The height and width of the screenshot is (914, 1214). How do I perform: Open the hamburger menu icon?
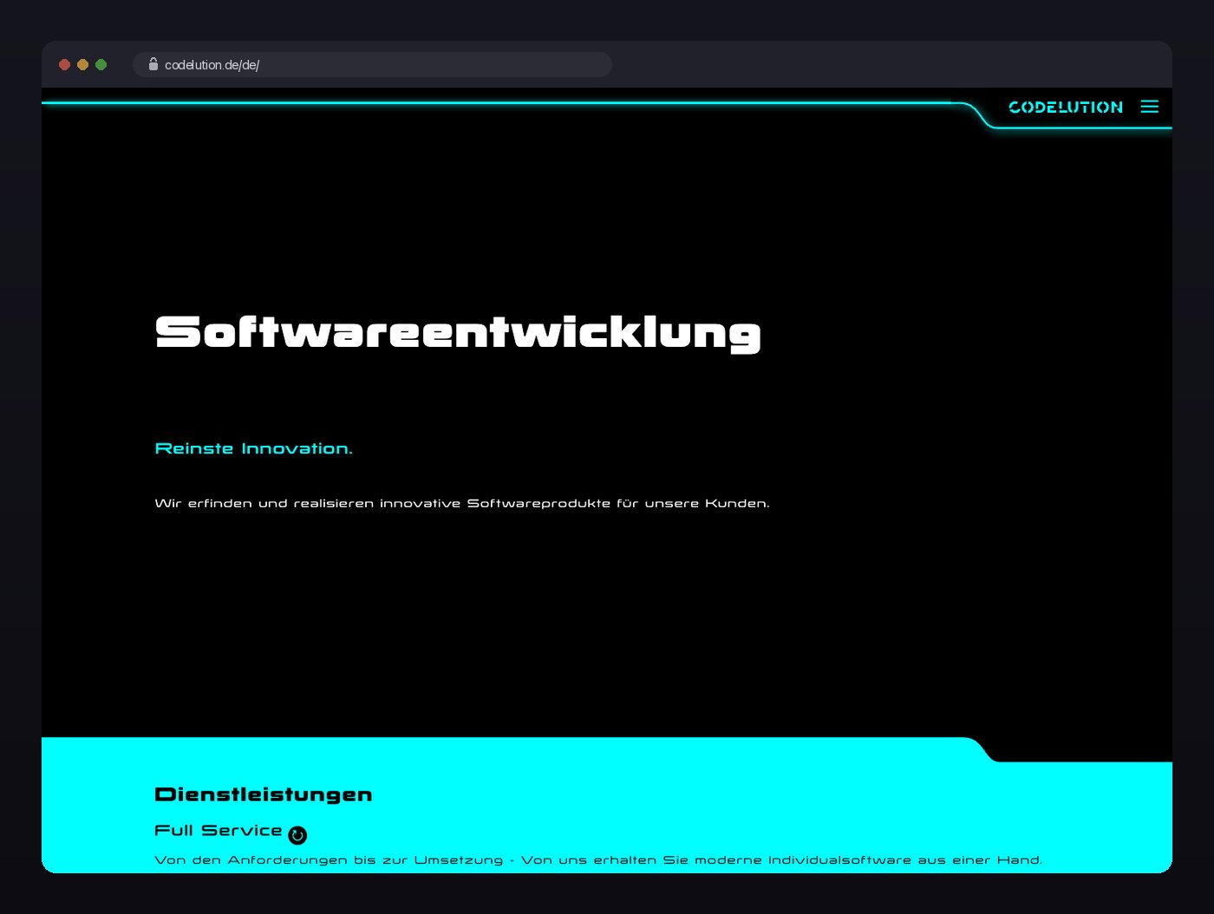pos(1150,107)
